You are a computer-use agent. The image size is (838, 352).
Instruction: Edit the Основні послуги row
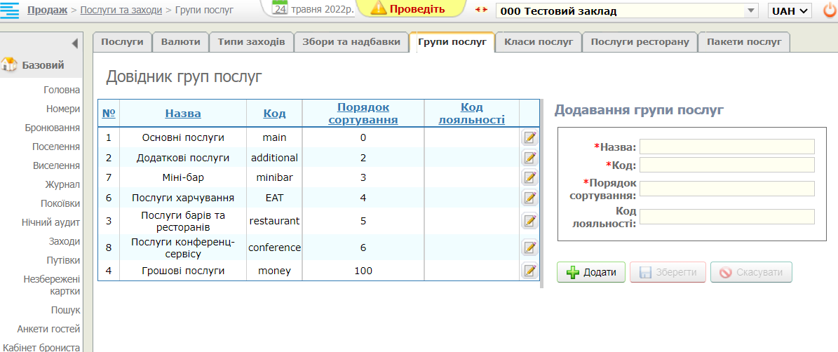(529, 137)
